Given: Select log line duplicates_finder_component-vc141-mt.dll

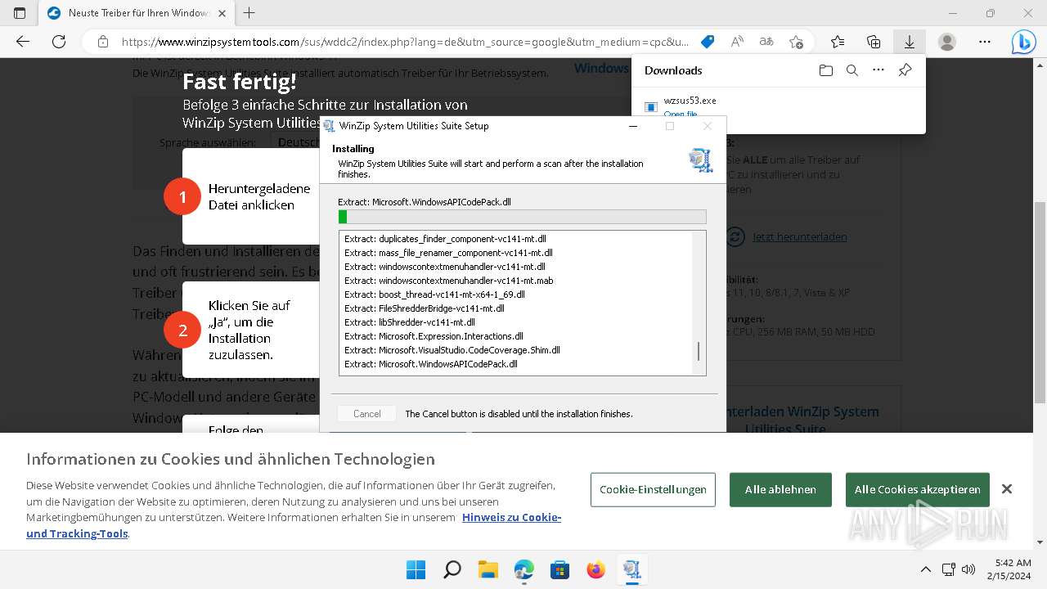Looking at the screenshot, I should pyautogui.click(x=445, y=239).
